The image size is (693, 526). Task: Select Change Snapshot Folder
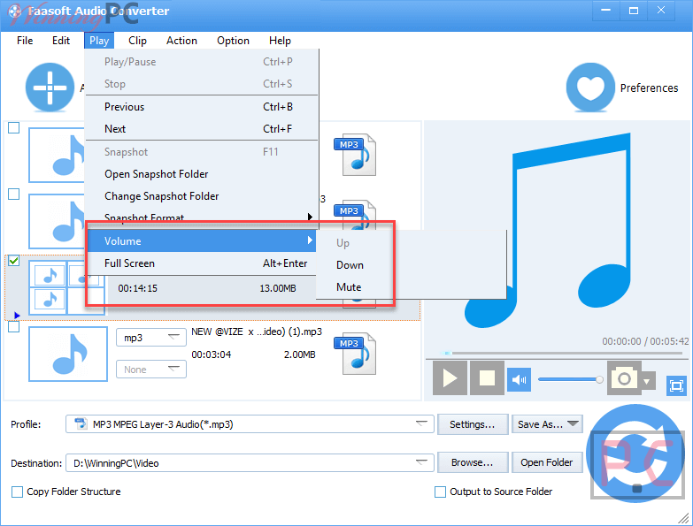click(x=202, y=196)
